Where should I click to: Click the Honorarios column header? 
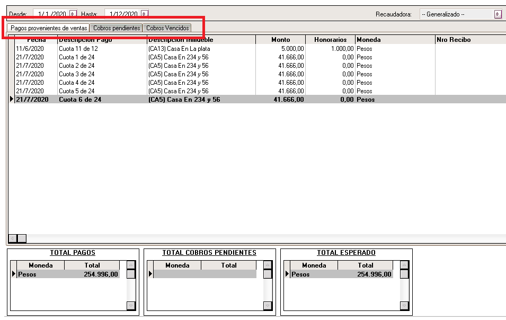(330, 40)
